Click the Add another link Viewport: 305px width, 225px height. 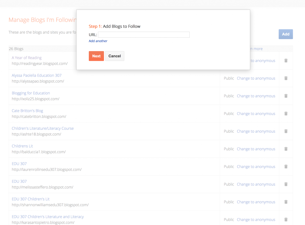tap(98, 41)
